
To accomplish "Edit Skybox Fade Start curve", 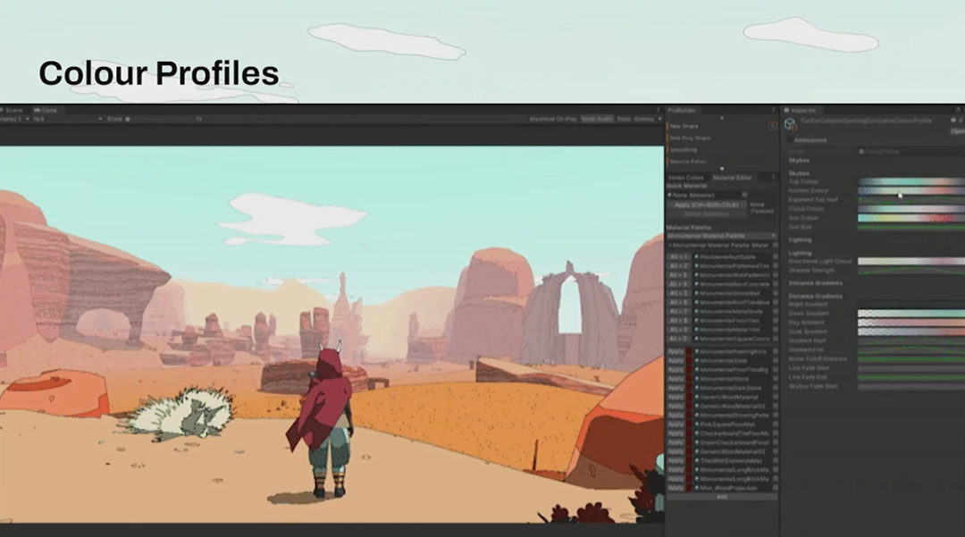I will coord(911,386).
